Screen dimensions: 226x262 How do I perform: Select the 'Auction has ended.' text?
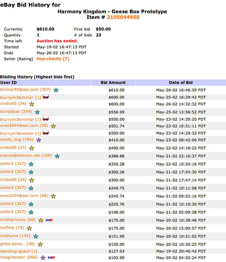click(x=57, y=41)
